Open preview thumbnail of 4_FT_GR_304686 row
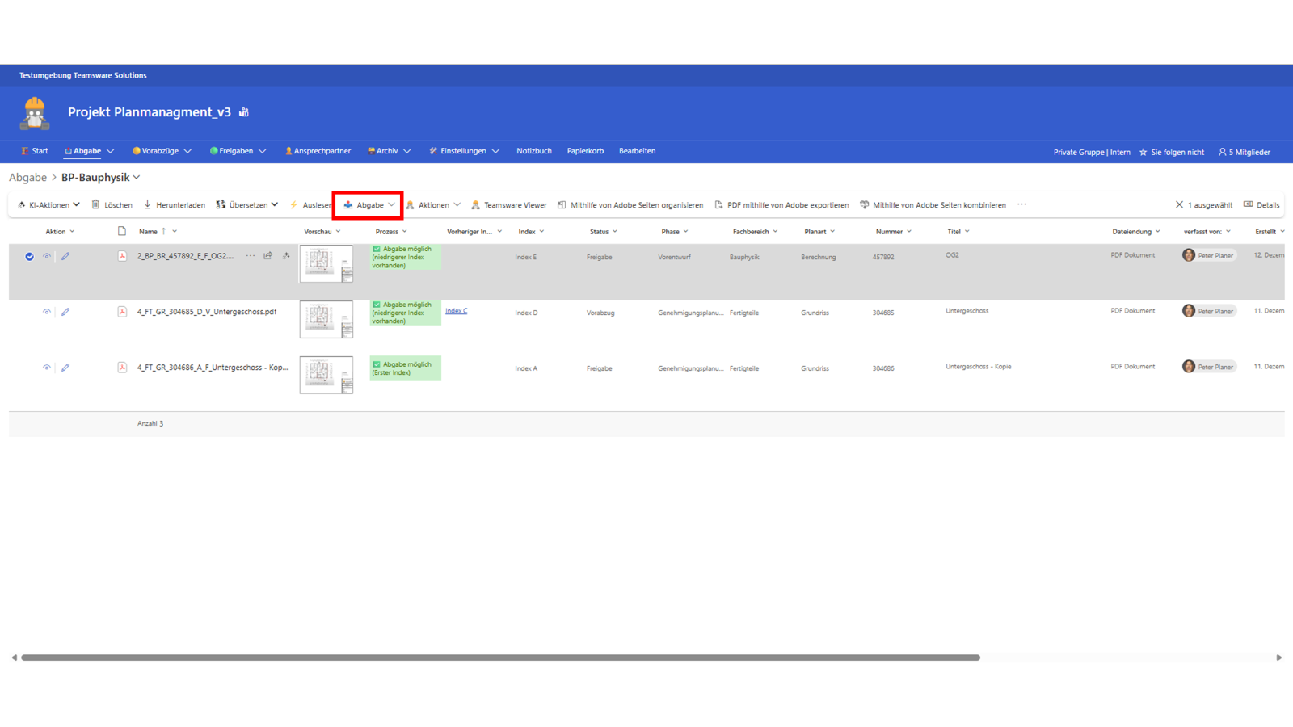 tap(326, 375)
